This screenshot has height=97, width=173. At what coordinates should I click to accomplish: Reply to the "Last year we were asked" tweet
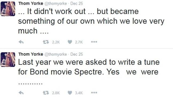(21, 93)
